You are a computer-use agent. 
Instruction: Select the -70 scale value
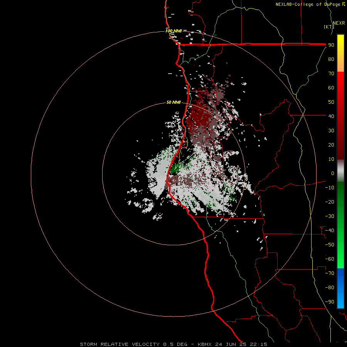330,273
